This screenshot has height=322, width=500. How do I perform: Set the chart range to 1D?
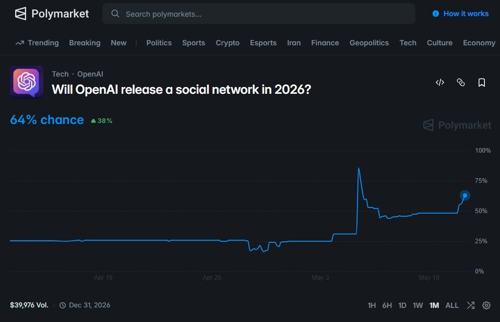402,305
